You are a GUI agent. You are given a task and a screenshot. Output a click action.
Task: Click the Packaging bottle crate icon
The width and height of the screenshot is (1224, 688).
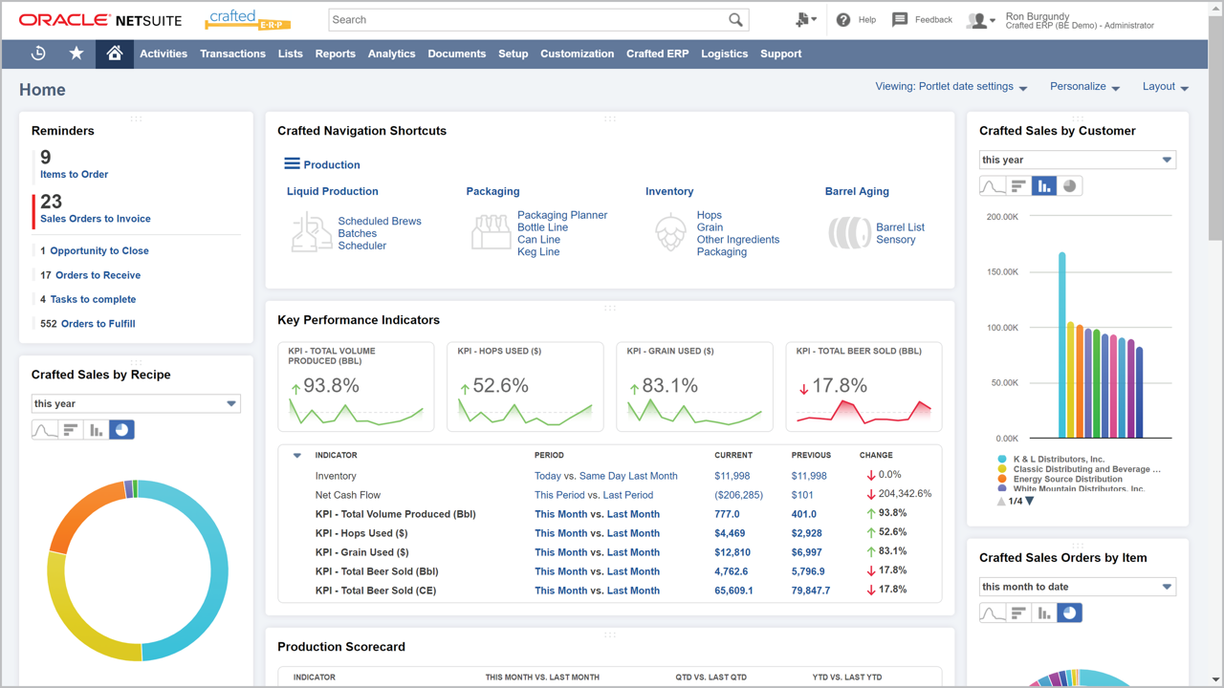[x=491, y=233]
